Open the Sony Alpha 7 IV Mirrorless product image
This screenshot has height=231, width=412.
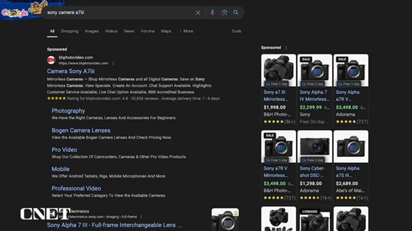click(315, 70)
